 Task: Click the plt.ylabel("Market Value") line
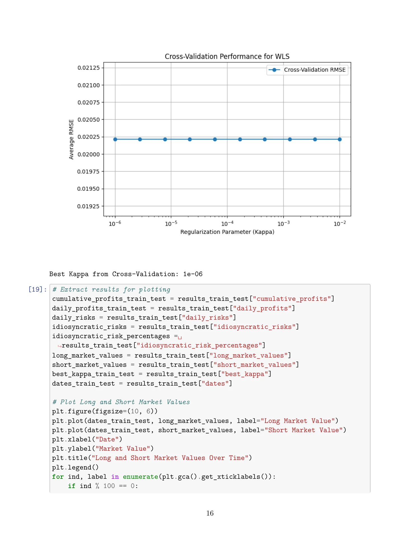pyautogui.click(x=103, y=449)
